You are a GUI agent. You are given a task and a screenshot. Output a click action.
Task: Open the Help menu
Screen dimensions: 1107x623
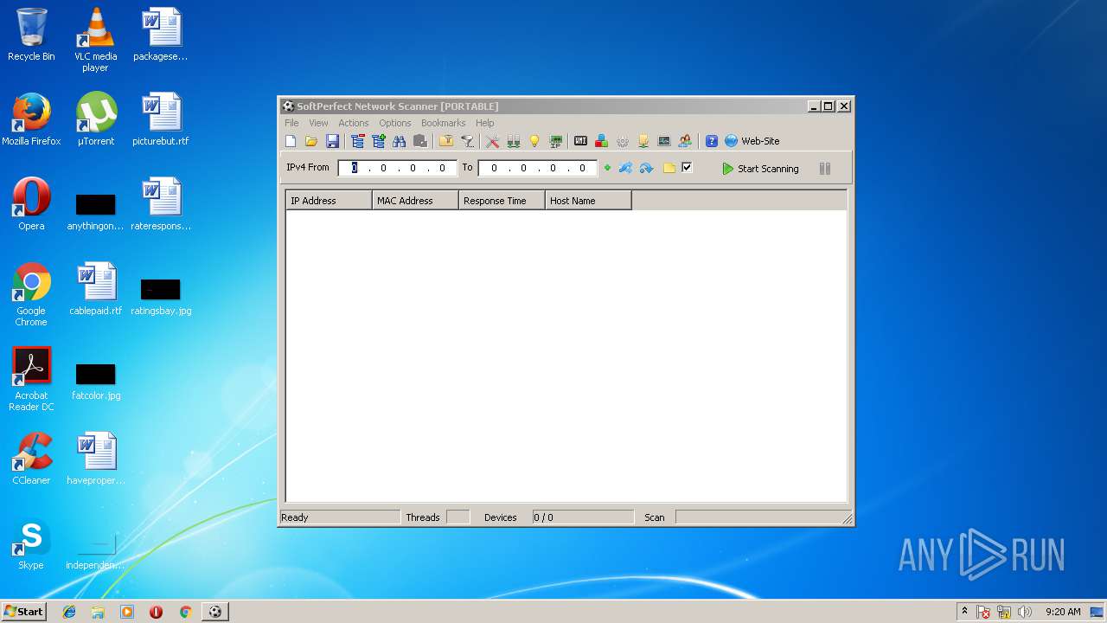click(485, 123)
